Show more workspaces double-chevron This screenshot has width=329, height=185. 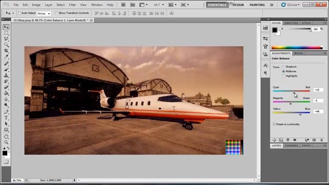[x=271, y=5]
